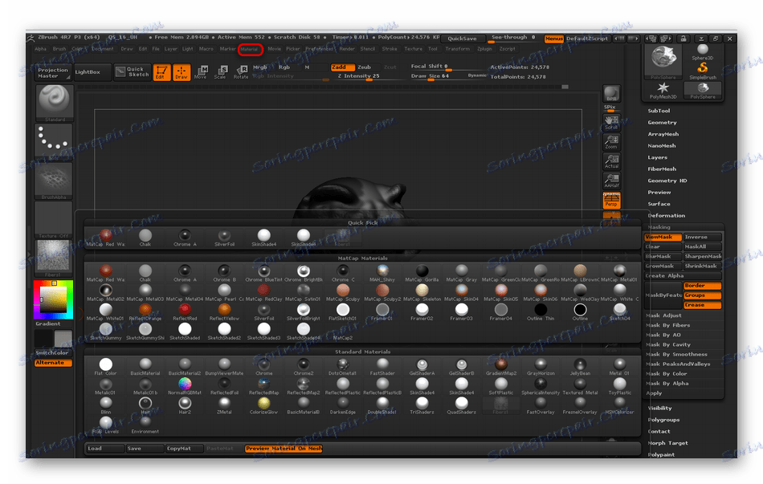Expand the Polygroups subpalette
Image resolution: width=763 pixels, height=484 pixels.
663,420
